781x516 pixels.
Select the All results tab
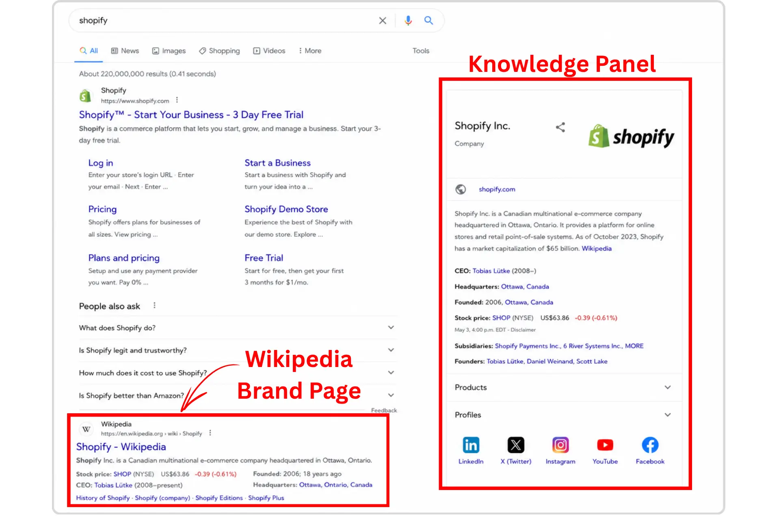click(89, 51)
